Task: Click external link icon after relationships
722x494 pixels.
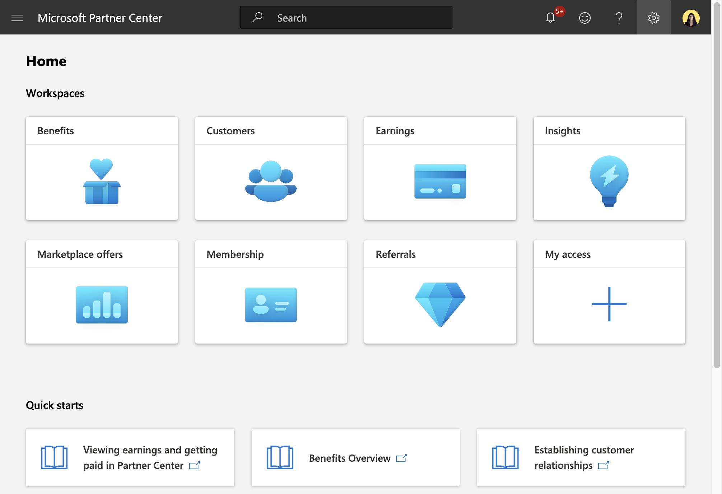Action: pos(604,466)
